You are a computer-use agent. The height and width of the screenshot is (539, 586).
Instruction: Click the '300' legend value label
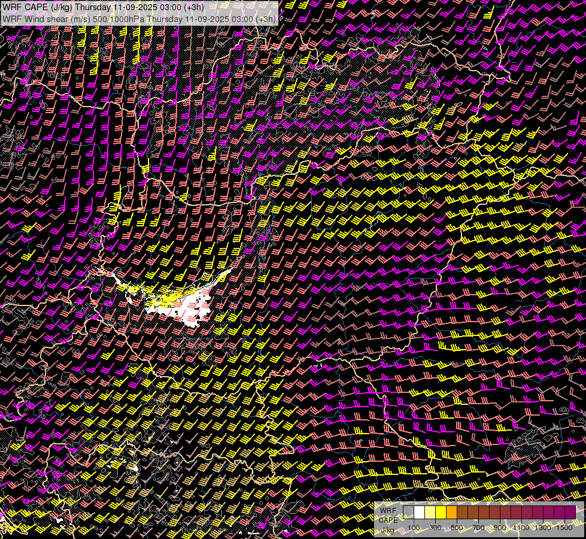click(x=435, y=528)
